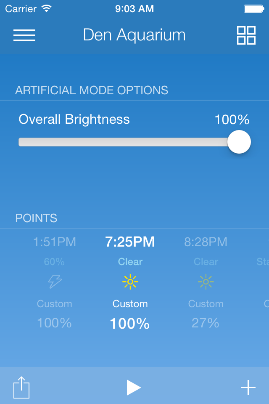Tap the Clear label under 7:25PM
269x404 pixels.
(x=130, y=262)
